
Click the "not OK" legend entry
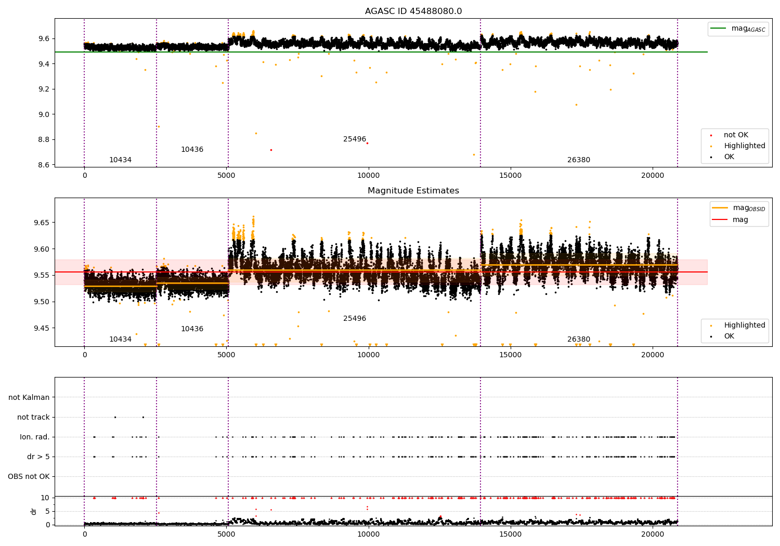pos(736,135)
